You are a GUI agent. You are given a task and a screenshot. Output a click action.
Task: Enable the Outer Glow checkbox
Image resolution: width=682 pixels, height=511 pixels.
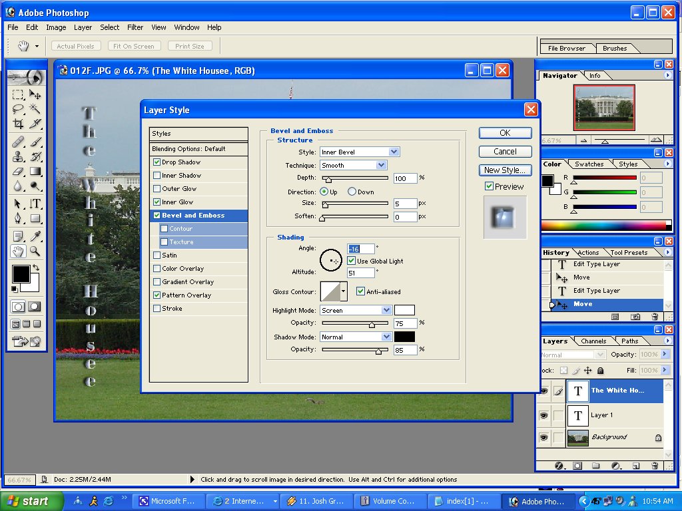[157, 188]
